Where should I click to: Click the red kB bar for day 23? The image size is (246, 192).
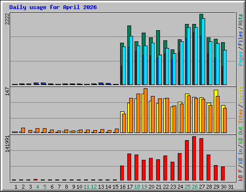click(172, 171)
